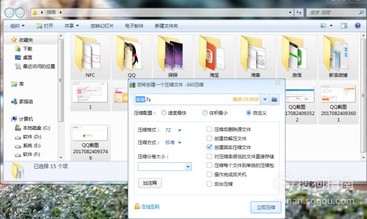Select the 体积最小 radio button

[x=205, y=113]
